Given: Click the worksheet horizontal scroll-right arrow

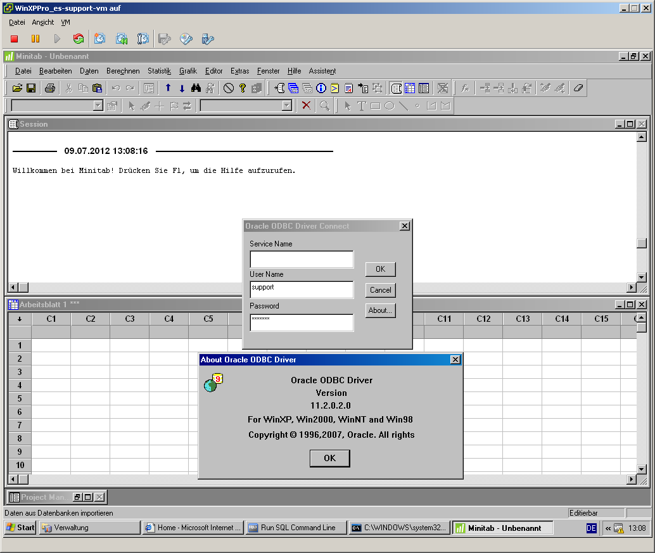Looking at the screenshot, I should coord(632,480).
